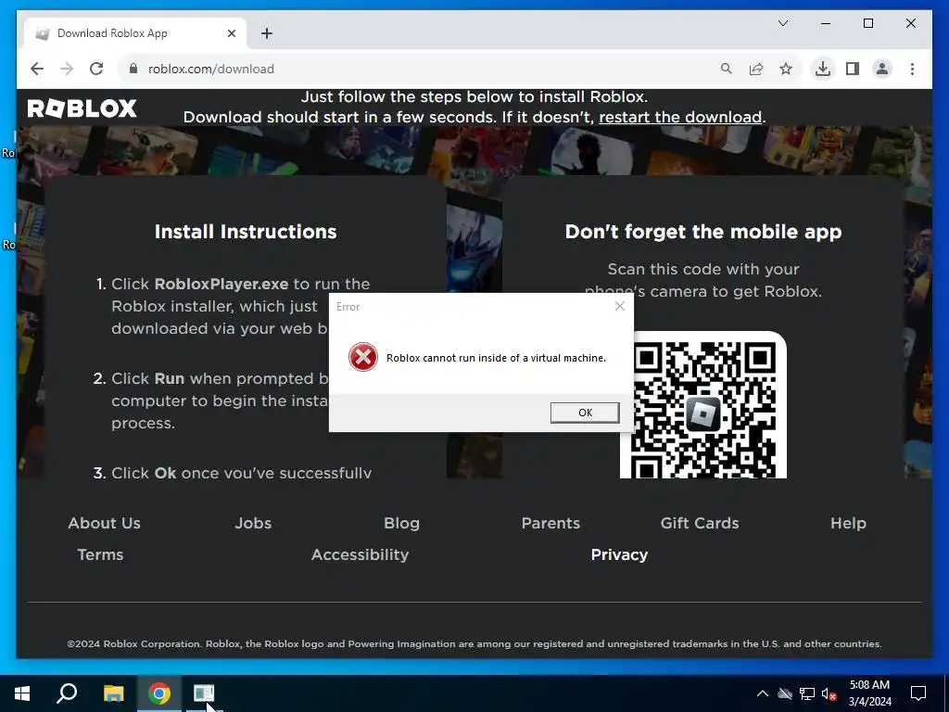Click the restart the download link

(x=680, y=117)
